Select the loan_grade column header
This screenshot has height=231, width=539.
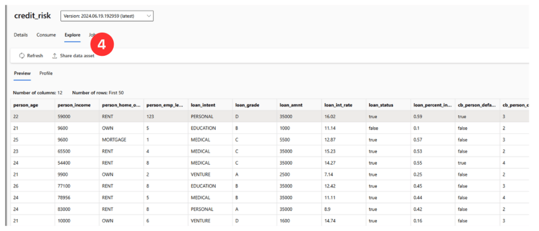tap(247, 105)
